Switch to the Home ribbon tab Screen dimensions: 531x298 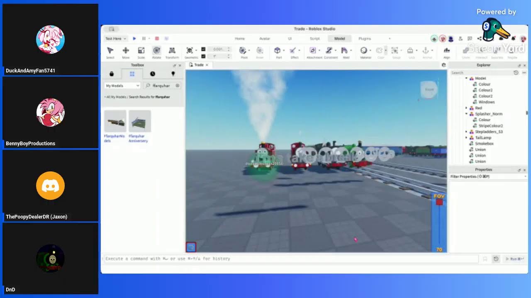[240, 38]
